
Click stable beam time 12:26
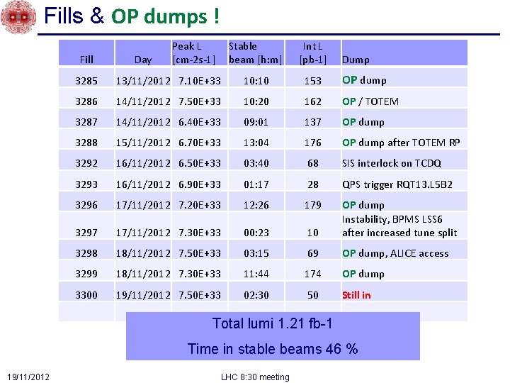click(x=256, y=205)
